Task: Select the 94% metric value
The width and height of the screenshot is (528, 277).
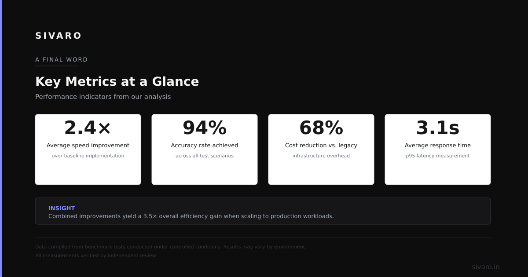Action: (x=205, y=128)
